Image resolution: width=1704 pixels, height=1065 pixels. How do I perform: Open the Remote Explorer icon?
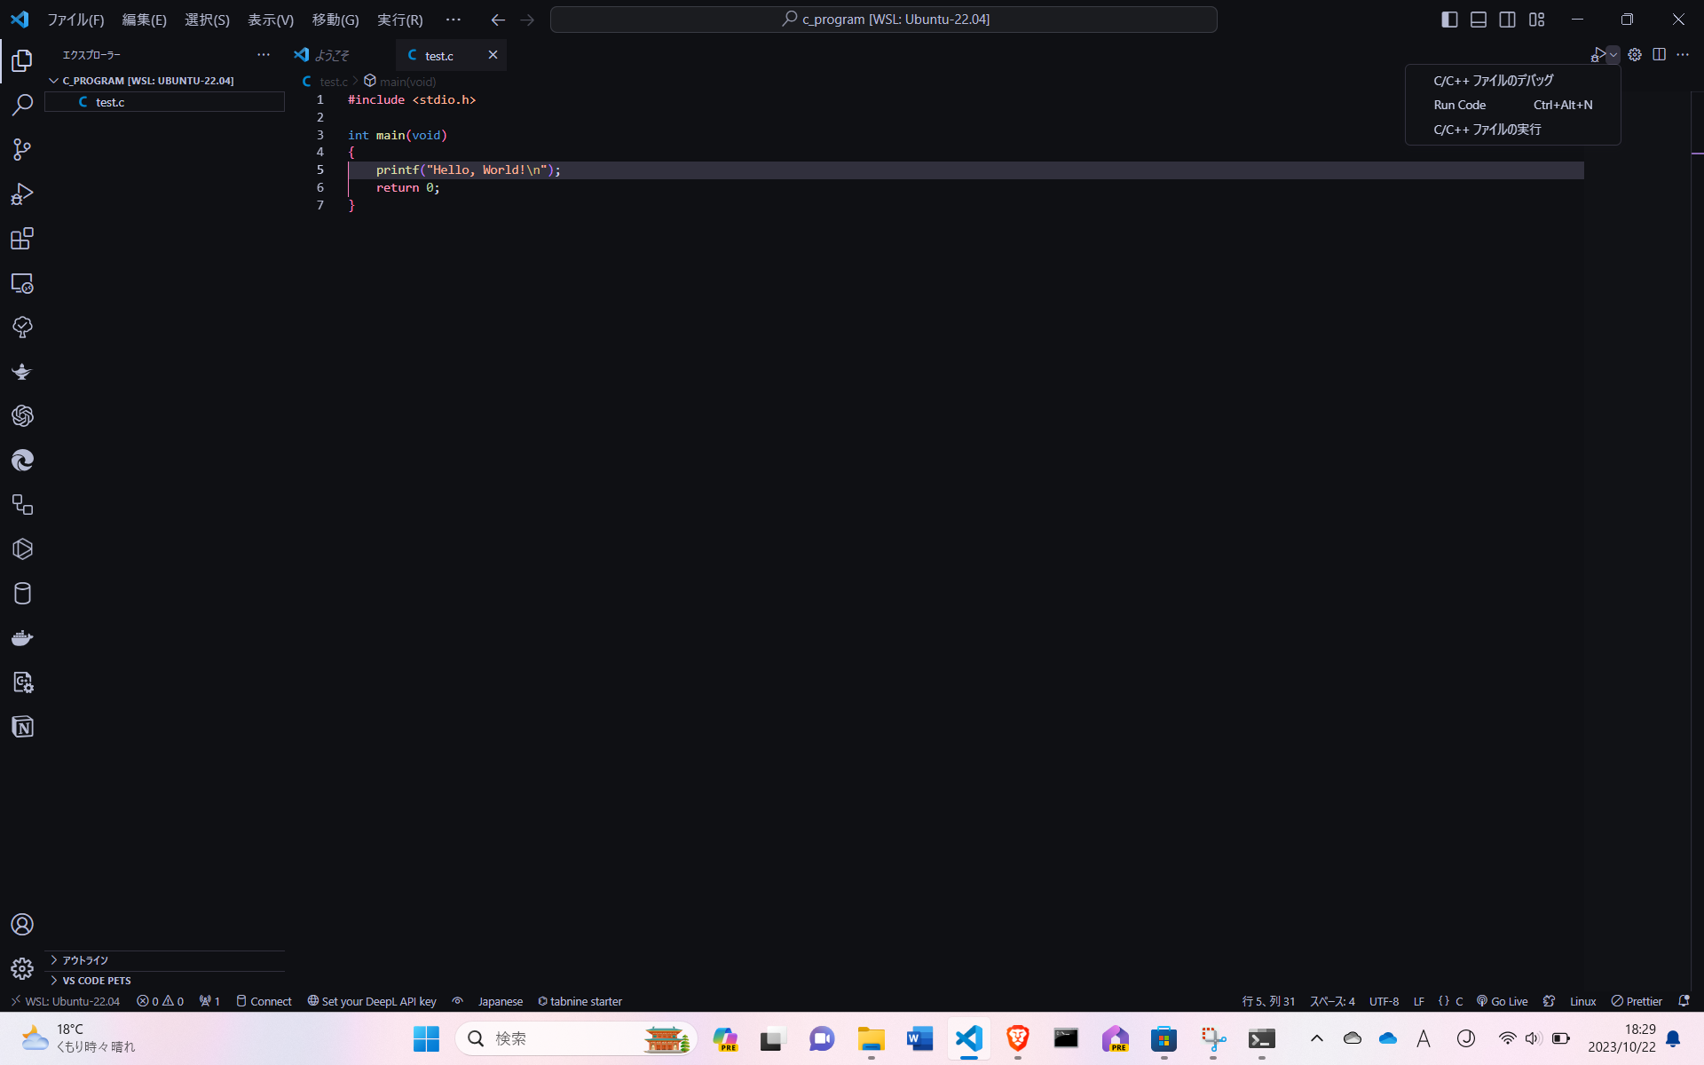22,284
